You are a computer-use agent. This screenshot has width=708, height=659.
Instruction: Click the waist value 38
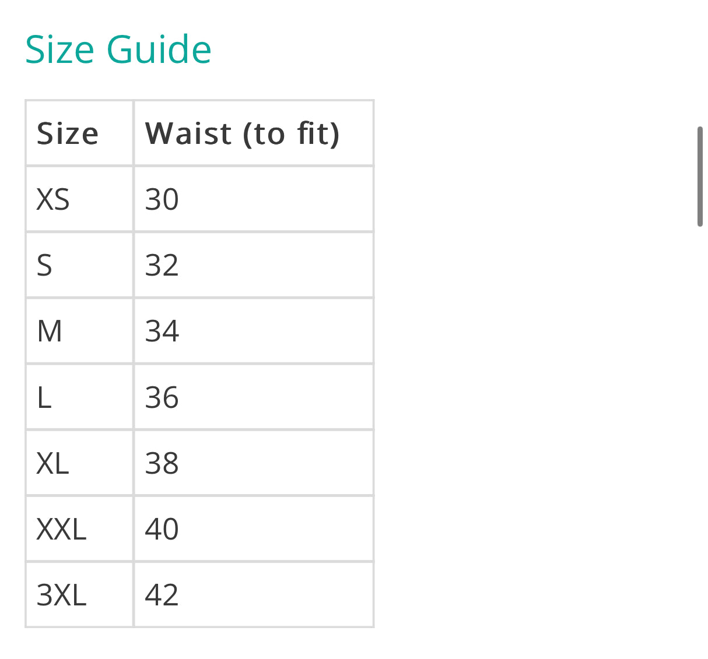(162, 463)
